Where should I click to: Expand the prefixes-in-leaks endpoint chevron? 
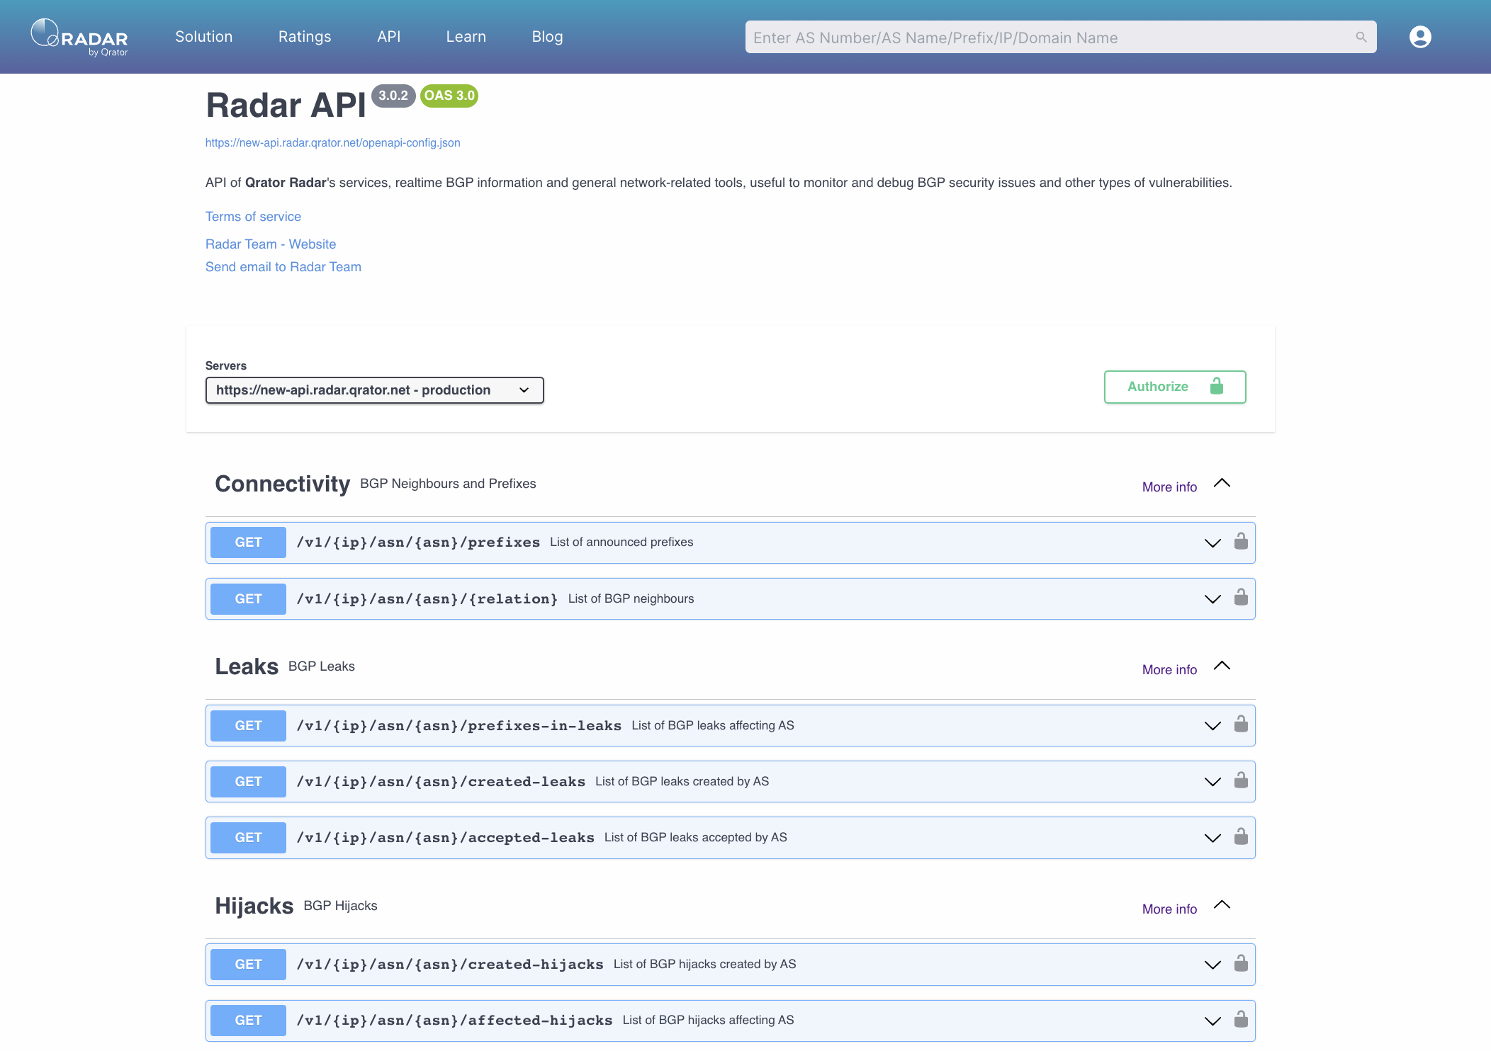(x=1213, y=726)
